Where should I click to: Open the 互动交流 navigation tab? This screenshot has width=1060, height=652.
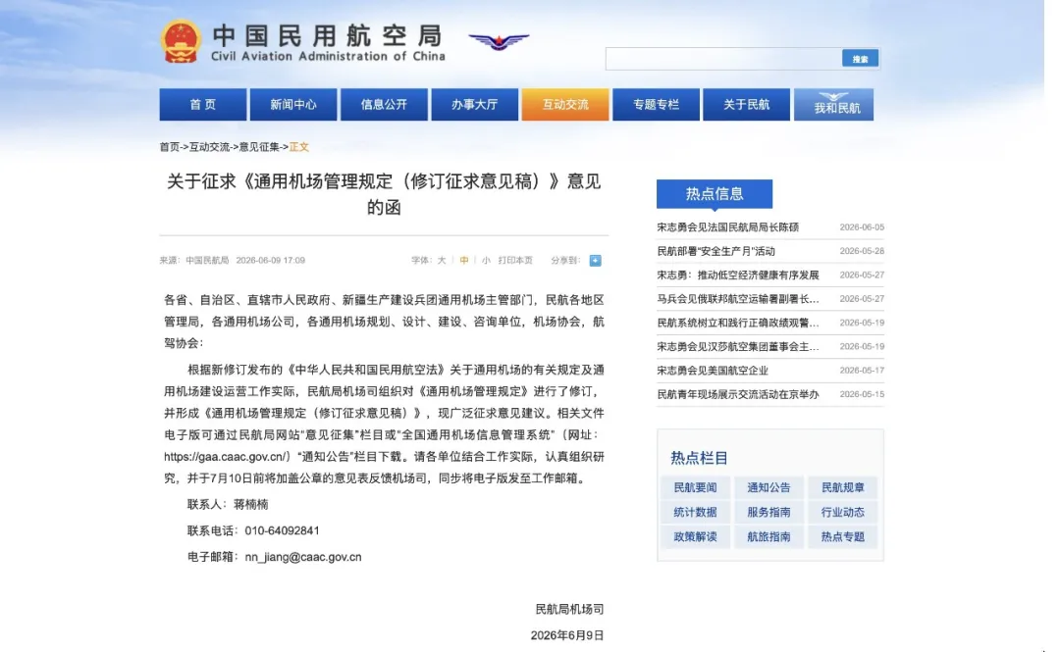(x=565, y=105)
